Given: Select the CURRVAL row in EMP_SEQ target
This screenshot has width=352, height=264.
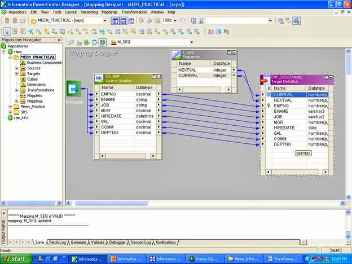Looking at the screenshot, I should coord(297,95).
